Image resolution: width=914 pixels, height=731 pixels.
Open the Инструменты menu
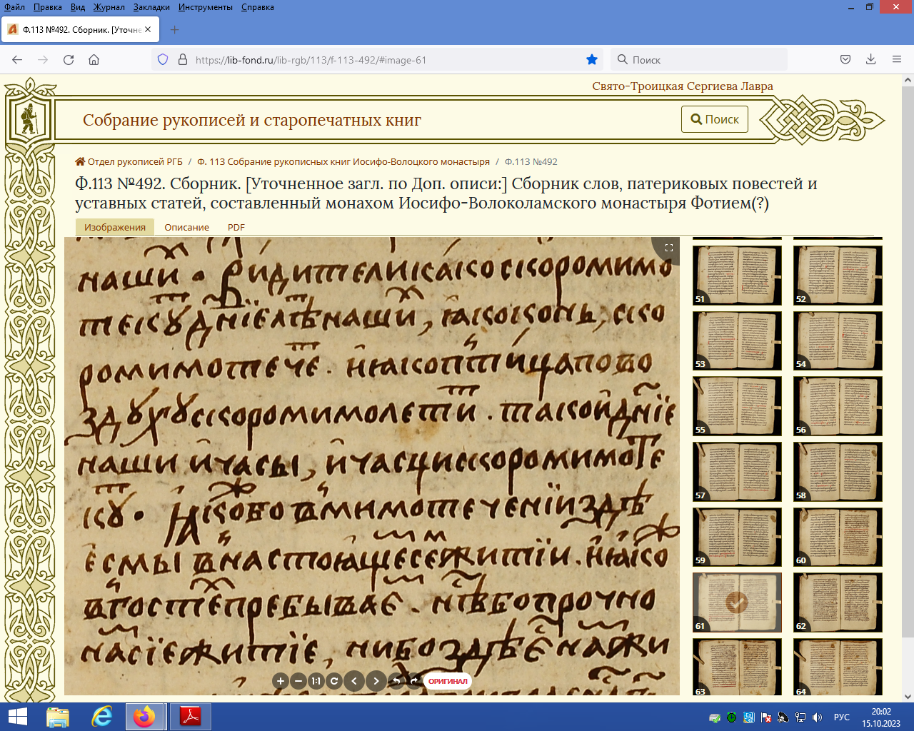(x=206, y=7)
